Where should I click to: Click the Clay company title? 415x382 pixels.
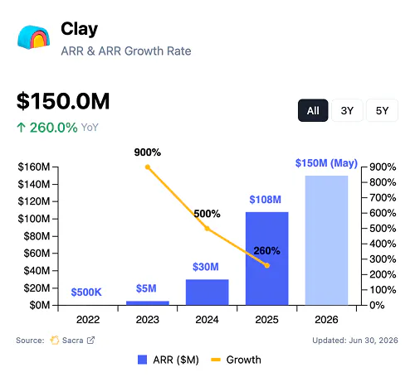(x=80, y=29)
